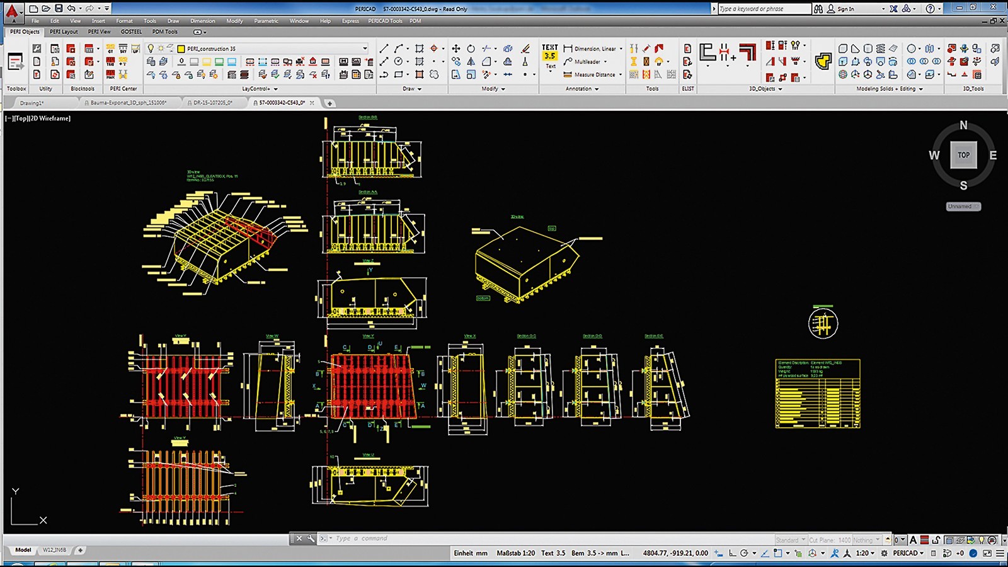Toggle the light bulb layer on/off icon
The image size is (1008, 567).
pos(151,49)
